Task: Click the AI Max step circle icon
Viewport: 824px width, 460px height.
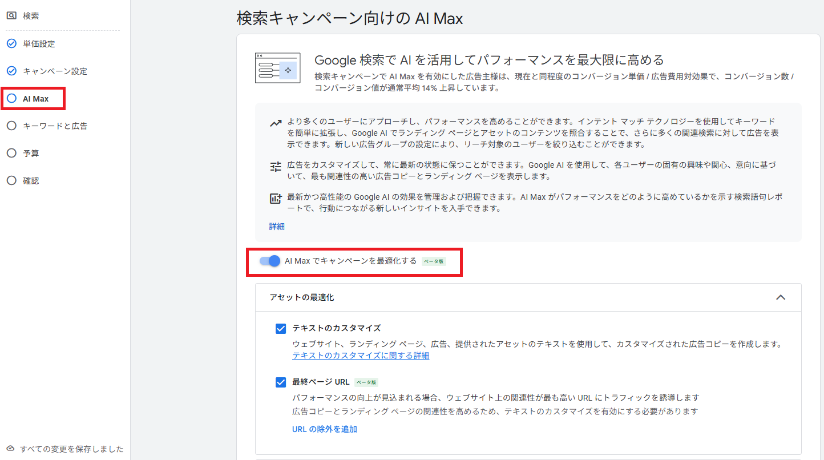Action: click(11, 98)
